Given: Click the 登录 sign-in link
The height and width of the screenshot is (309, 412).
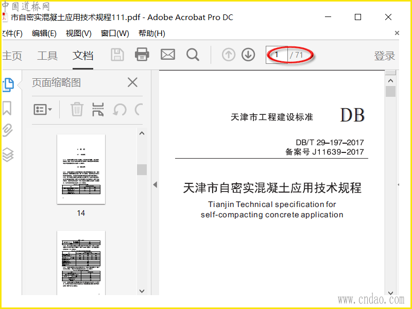Looking at the screenshot, I should coord(384,56).
